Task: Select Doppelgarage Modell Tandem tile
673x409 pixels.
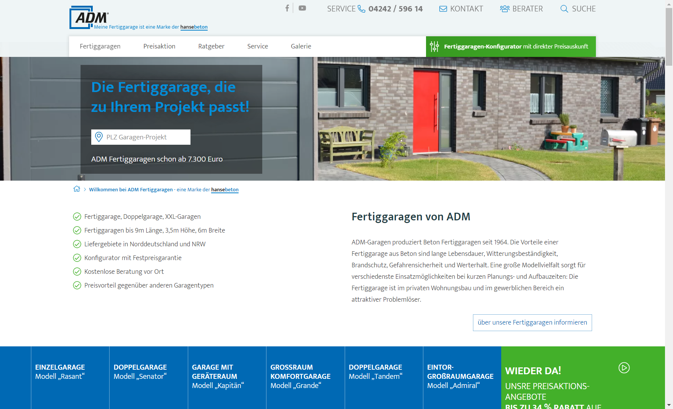Action: [x=384, y=378]
